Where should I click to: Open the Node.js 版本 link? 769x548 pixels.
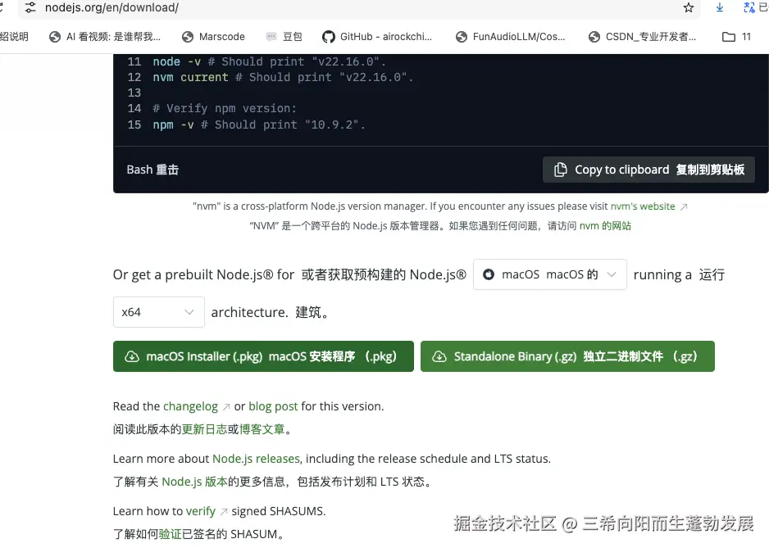tap(194, 482)
